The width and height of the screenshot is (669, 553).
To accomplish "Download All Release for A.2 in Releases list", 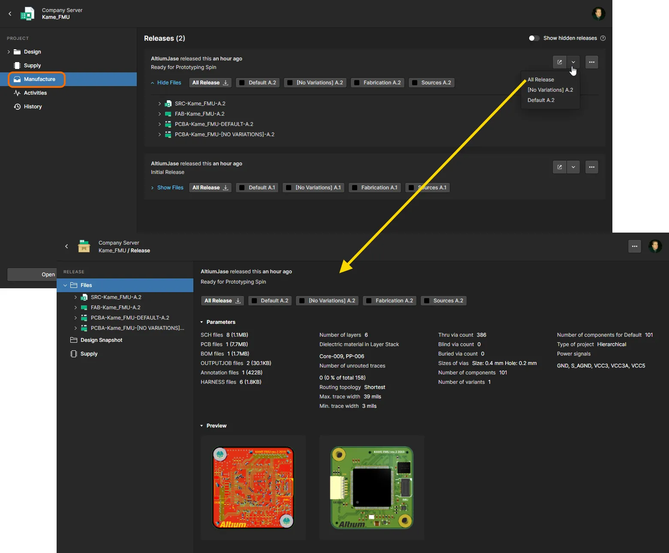I will [210, 83].
